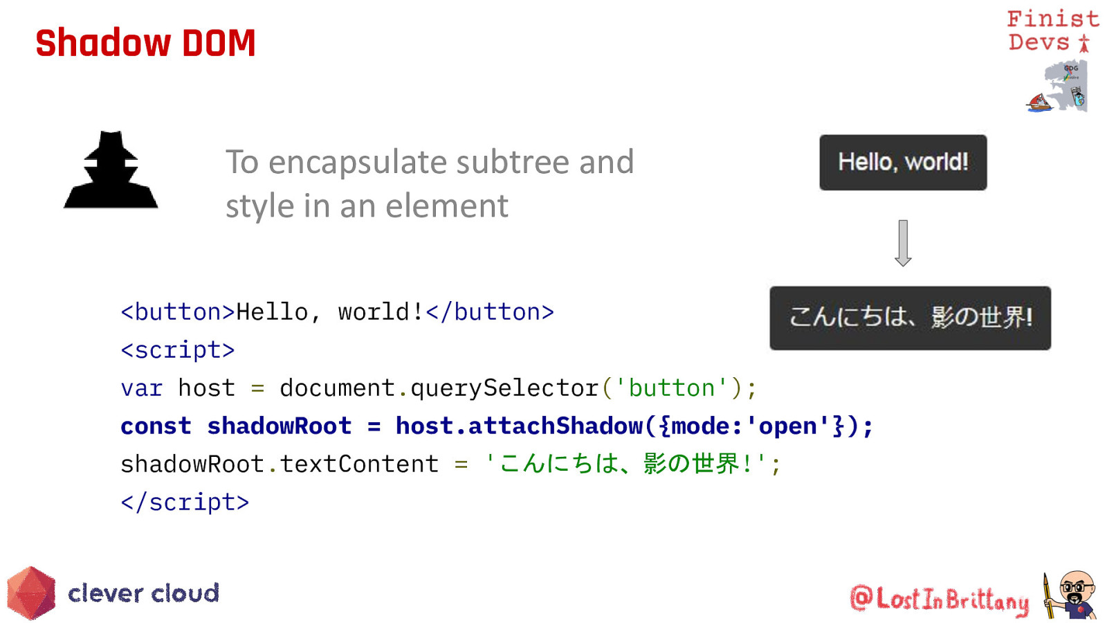Screen dimensions: 1107x623
Task: Click the Clever Cloud hexagon logo
Action: (x=31, y=593)
